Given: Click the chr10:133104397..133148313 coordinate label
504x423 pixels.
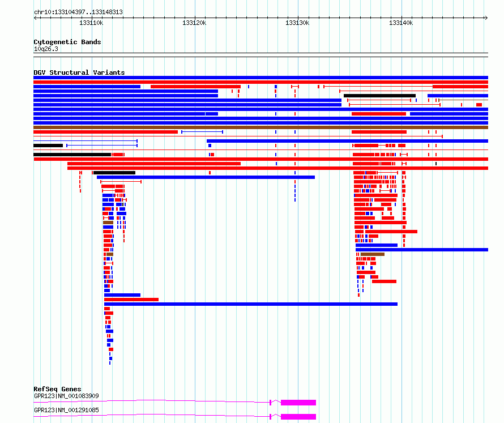Looking at the screenshot, I should click(x=78, y=12).
